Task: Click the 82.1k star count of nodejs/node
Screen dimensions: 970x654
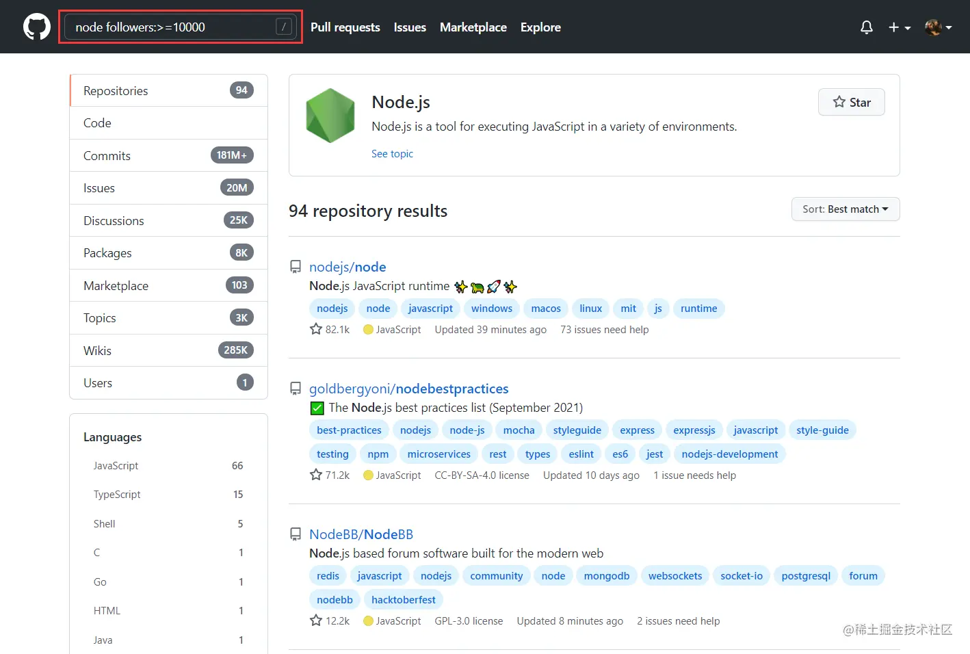Action: click(330, 329)
